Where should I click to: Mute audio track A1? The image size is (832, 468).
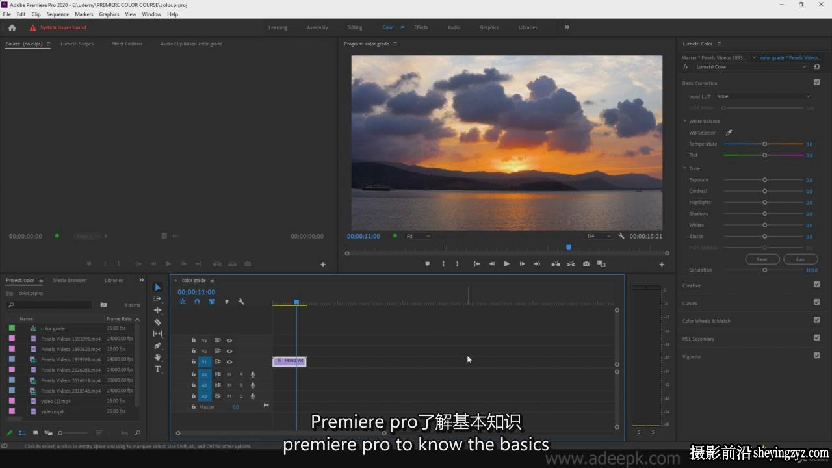pyautogui.click(x=229, y=374)
